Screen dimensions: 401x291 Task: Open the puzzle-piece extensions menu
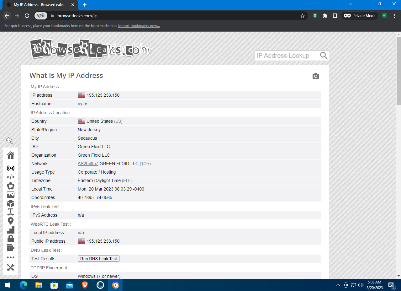pos(325,16)
